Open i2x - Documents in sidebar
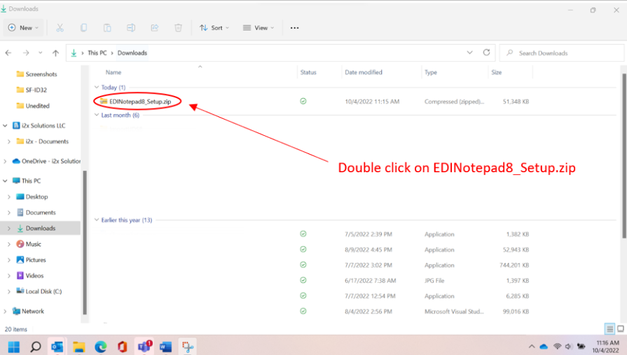Viewport: 627px width, 355px height. (x=42, y=141)
